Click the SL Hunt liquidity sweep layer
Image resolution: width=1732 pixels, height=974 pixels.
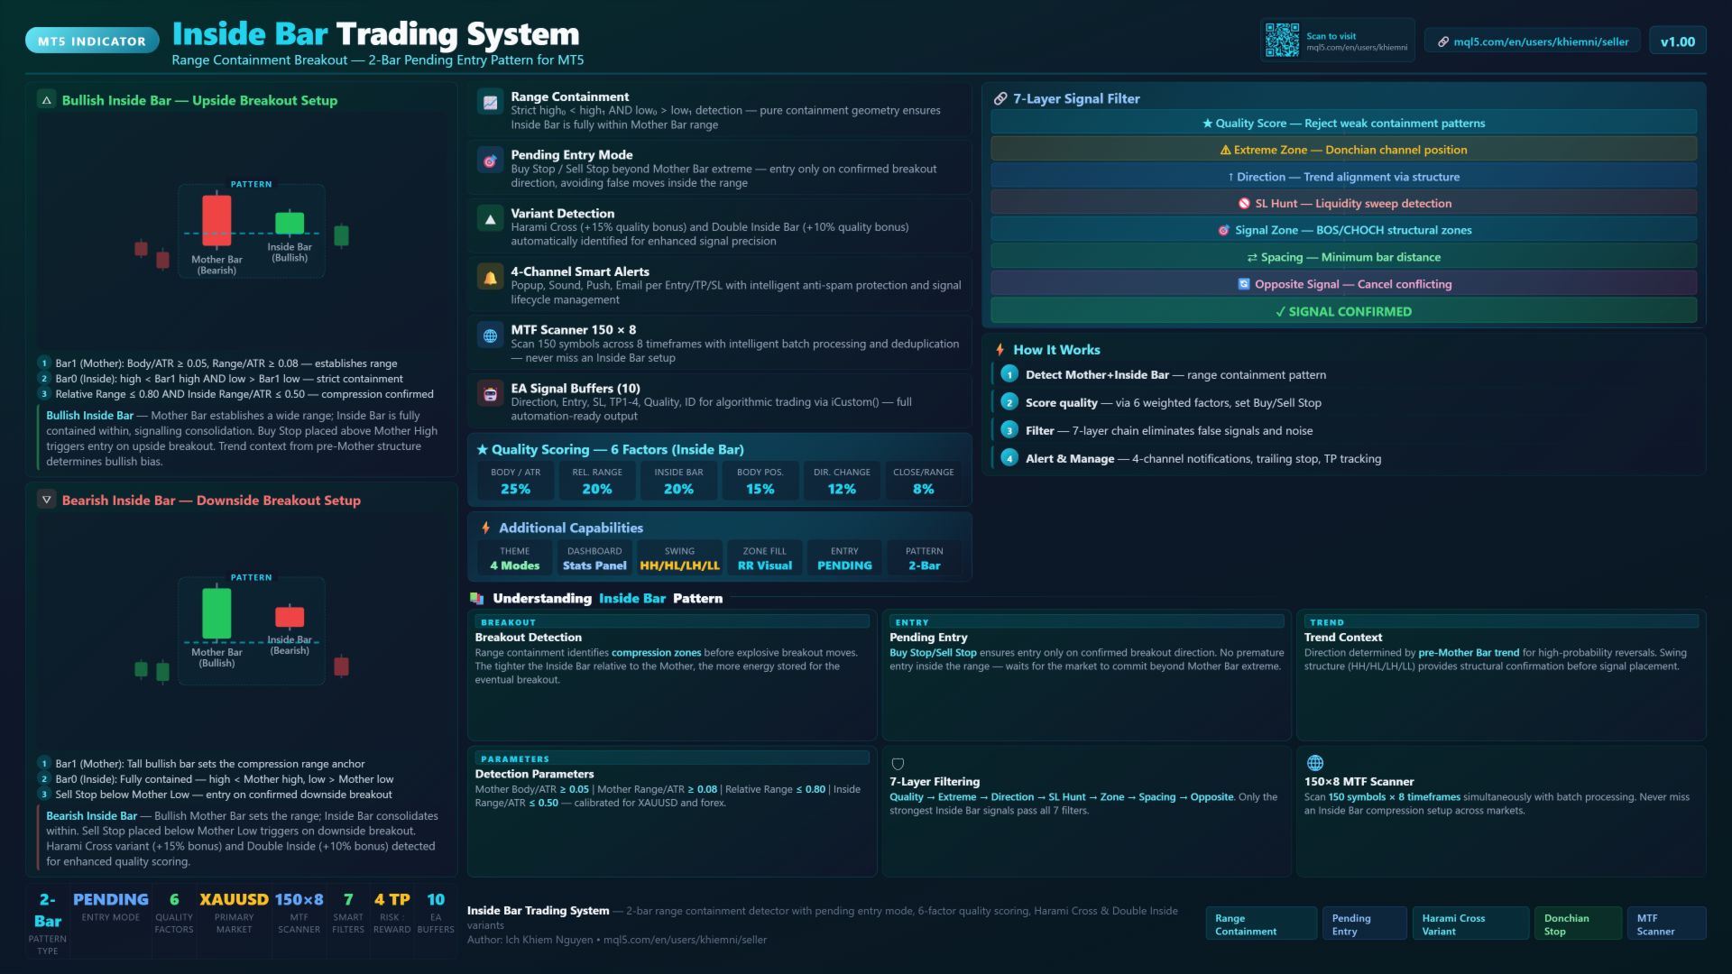pyautogui.click(x=1343, y=204)
